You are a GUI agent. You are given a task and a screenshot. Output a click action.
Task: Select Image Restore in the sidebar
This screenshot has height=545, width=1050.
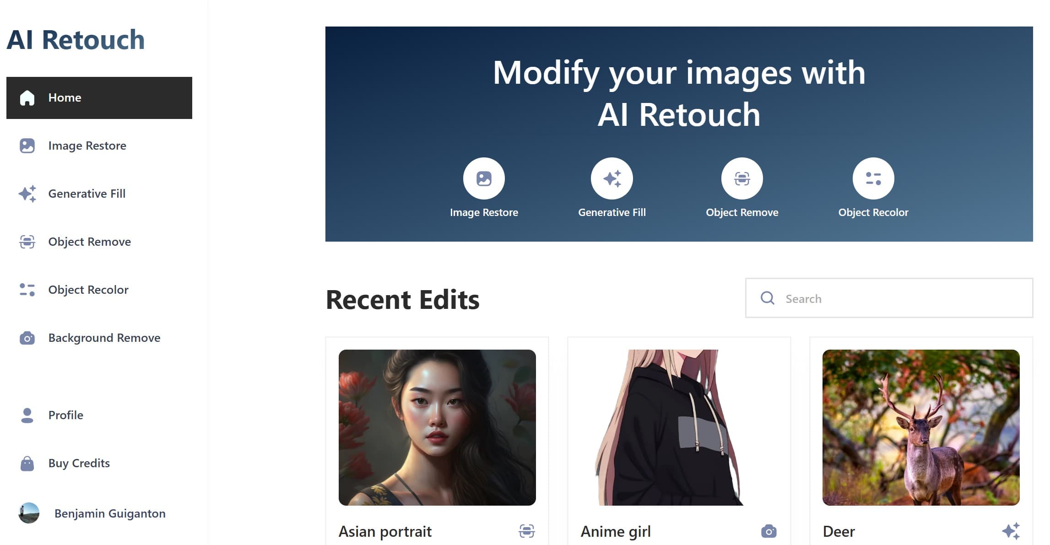87,146
